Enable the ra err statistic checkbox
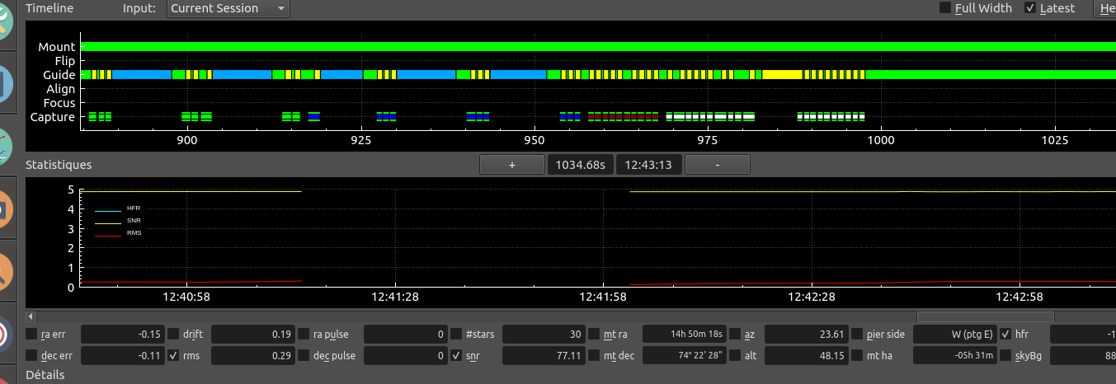 tap(31, 335)
